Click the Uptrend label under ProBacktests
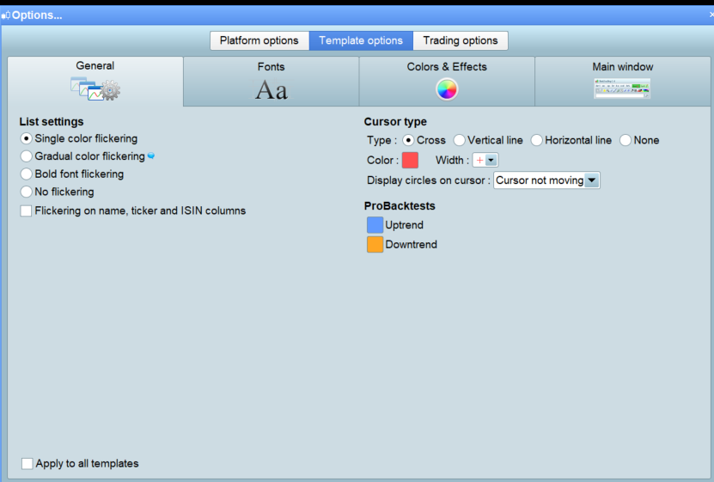Viewport: 714px width, 482px height. 405,225
